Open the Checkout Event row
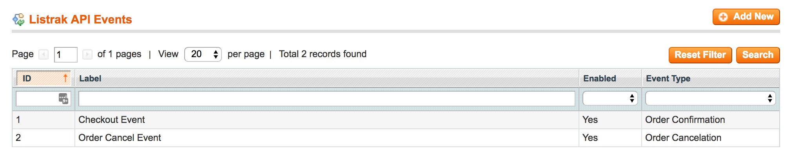791x155 pixels. click(x=395, y=120)
